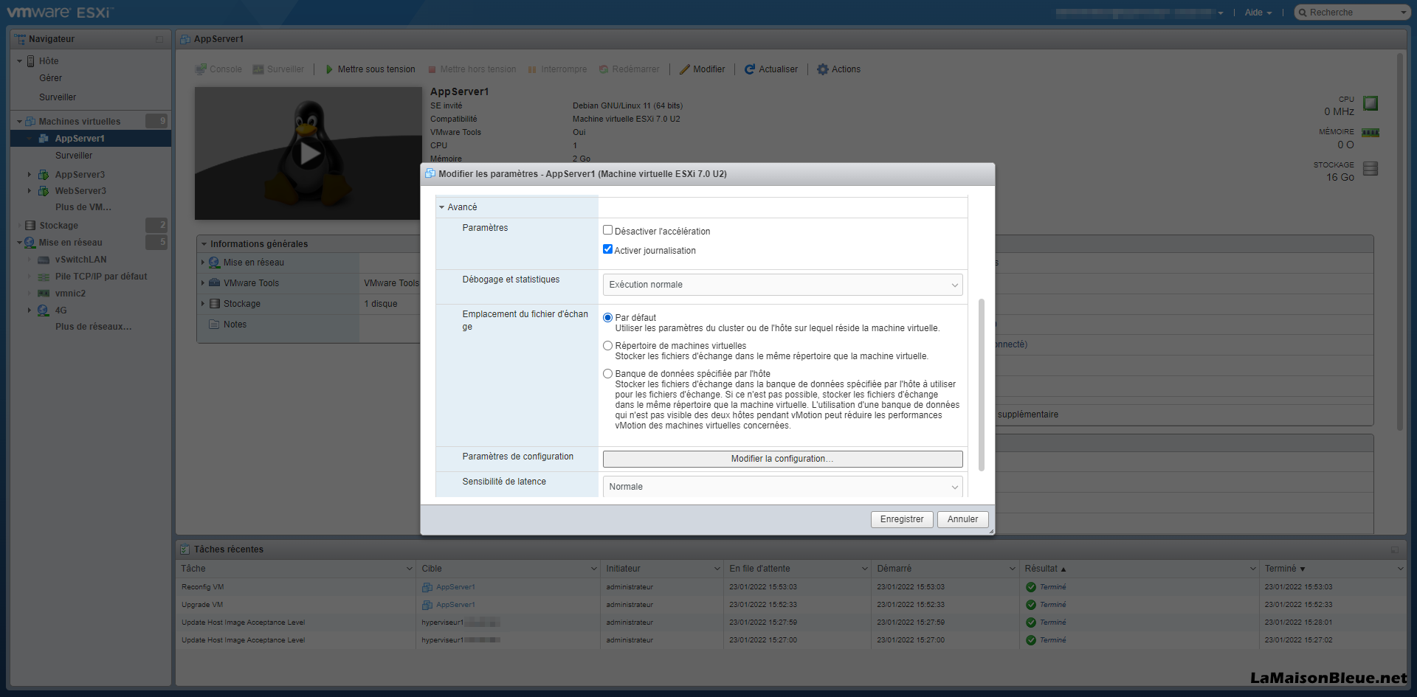Open Aide dropdown menu
Image resolution: width=1417 pixels, height=697 pixels.
pyautogui.click(x=1258, y=13)
